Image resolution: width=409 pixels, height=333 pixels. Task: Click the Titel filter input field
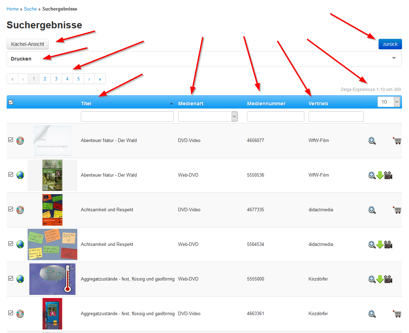click(x=127, y=116)
